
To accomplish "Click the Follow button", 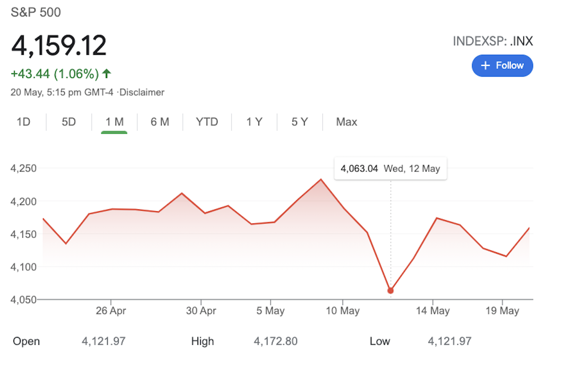I will coord(502,66).
